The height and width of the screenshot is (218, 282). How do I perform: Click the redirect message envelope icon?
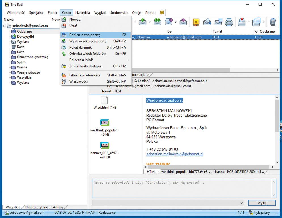click(x=183, y=22)
